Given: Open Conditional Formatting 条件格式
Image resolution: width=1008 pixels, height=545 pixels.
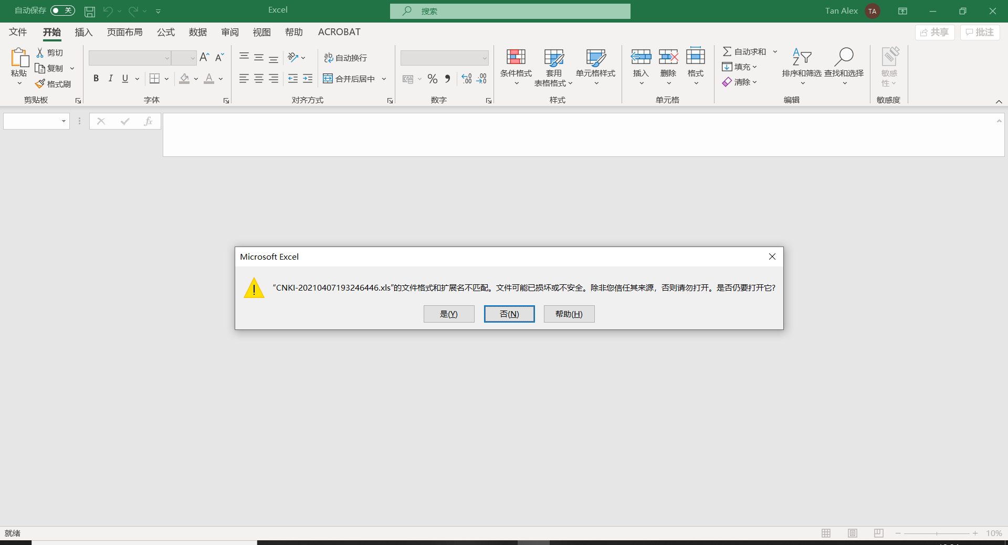Looking at the screenshot, I should pos(516,67).
